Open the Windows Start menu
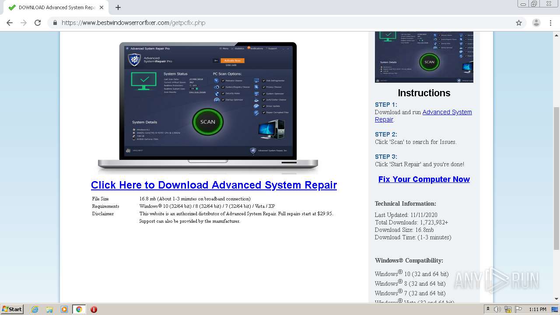Image resolution: width=560 pixels, height=315 pixels. tap(12, 309)
